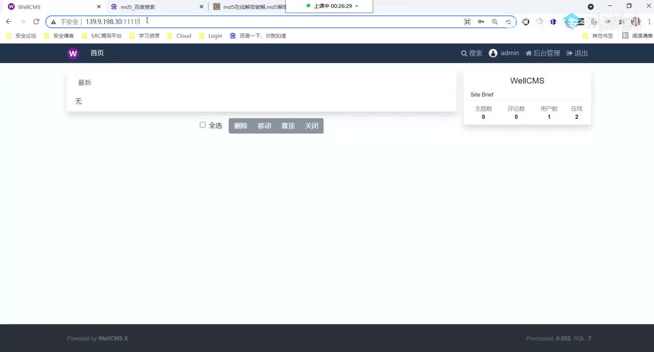Click the light blue cloud extension icon
The height and width of the screenshot is (352, 654).
point(540,21)
